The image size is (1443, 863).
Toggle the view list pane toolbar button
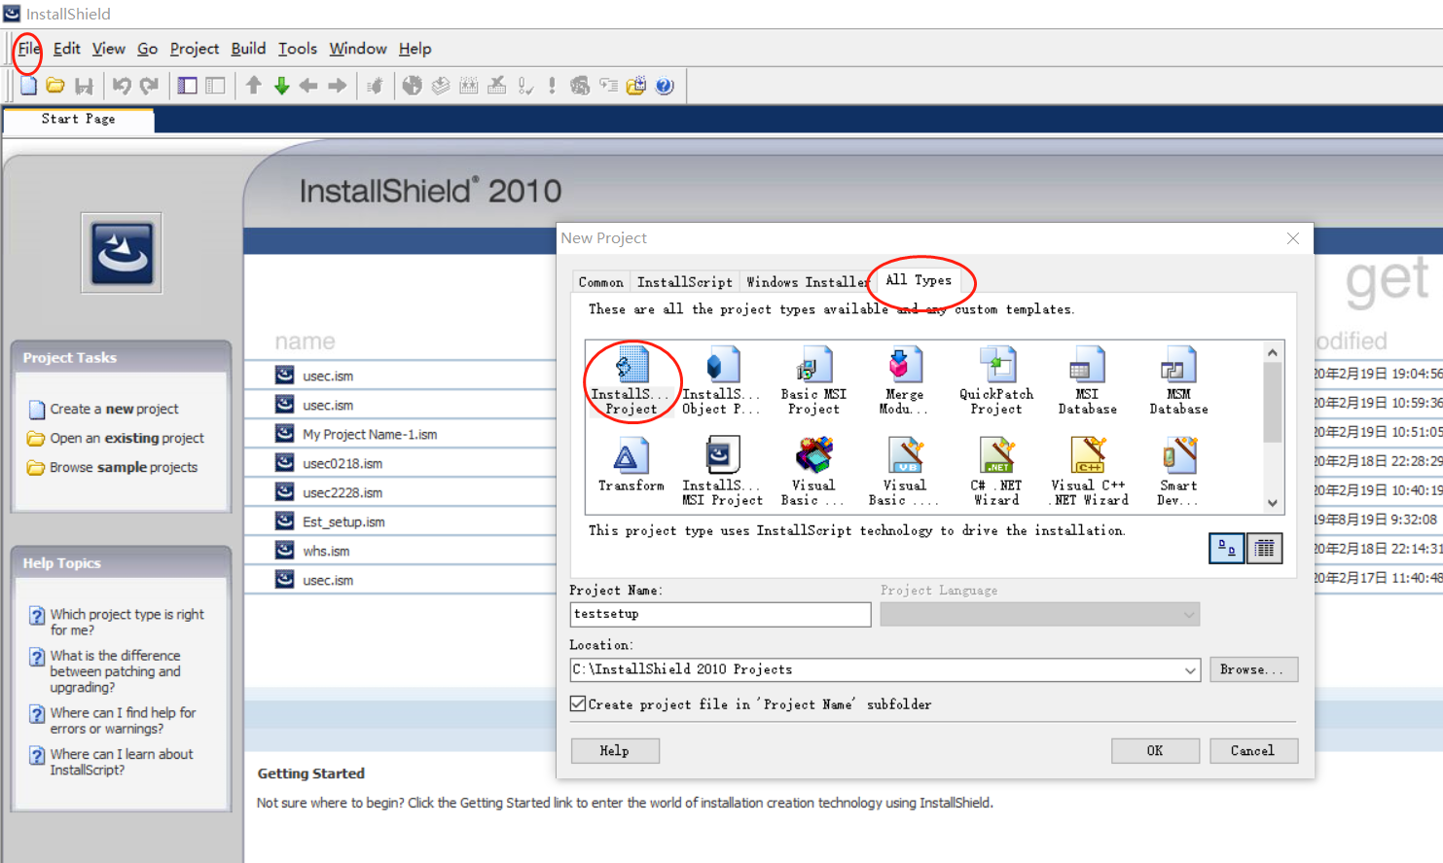(187, 86)
